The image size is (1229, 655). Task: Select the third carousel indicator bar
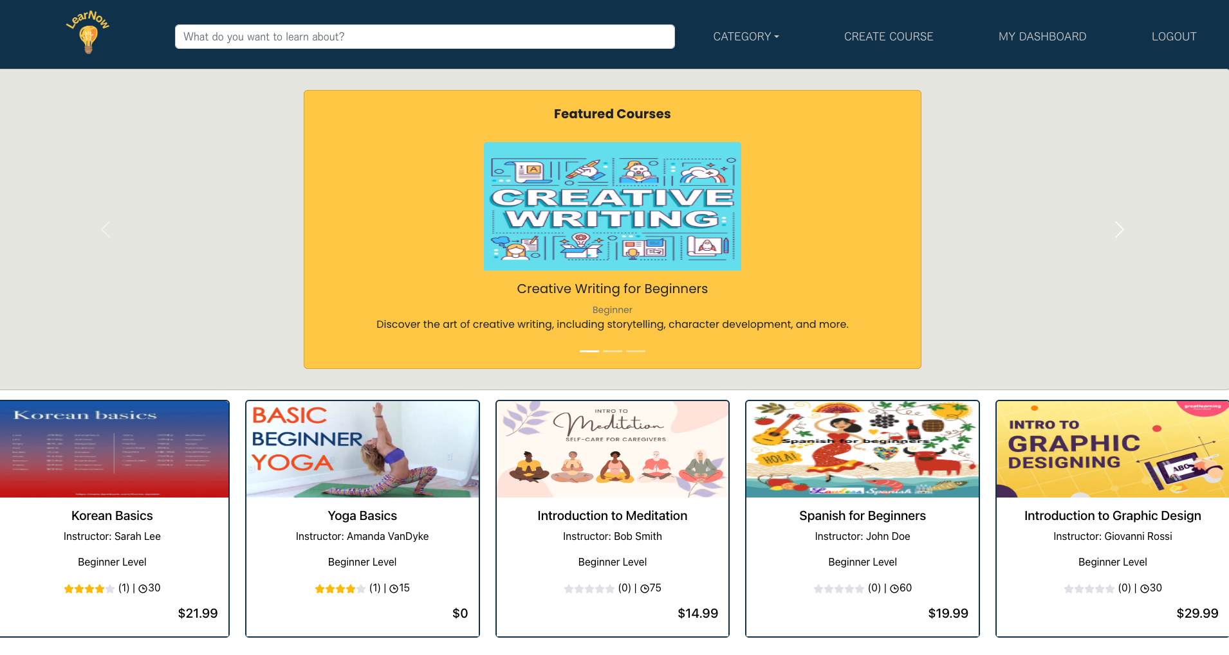(636, 351)
